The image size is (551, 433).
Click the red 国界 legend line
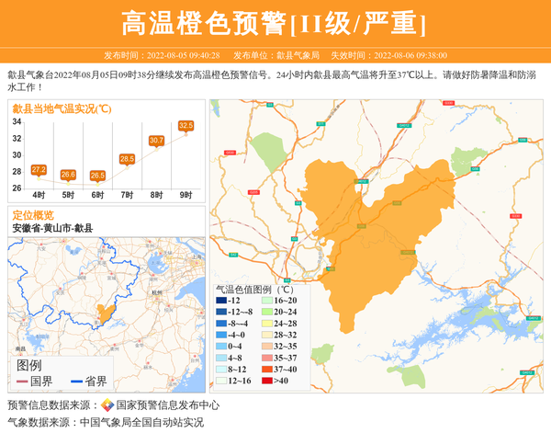click(22, 382)
